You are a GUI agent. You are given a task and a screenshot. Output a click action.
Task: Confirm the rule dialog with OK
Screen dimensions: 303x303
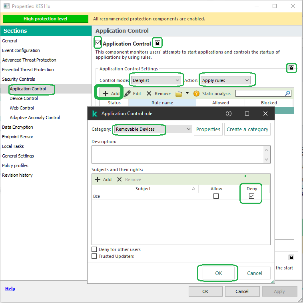(x=219, y=273)
